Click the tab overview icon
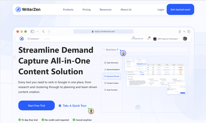Image resolution: width=206 pixels, height=123 pixels. (x=189, y=31)
